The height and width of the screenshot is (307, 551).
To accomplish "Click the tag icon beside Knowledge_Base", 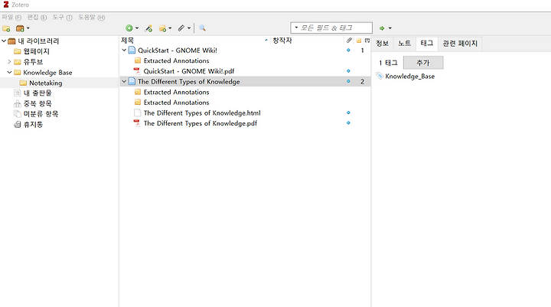I will 379,76.
